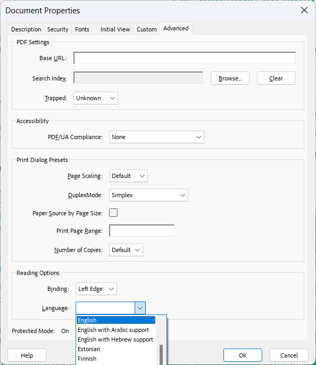The image size is (316, 365).
Task: Enable Paper Source by Page Size
Action: (113, 213)
